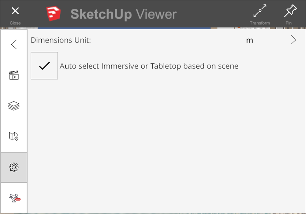Click the Transform text label
The image size is (306, 214).
260,23
